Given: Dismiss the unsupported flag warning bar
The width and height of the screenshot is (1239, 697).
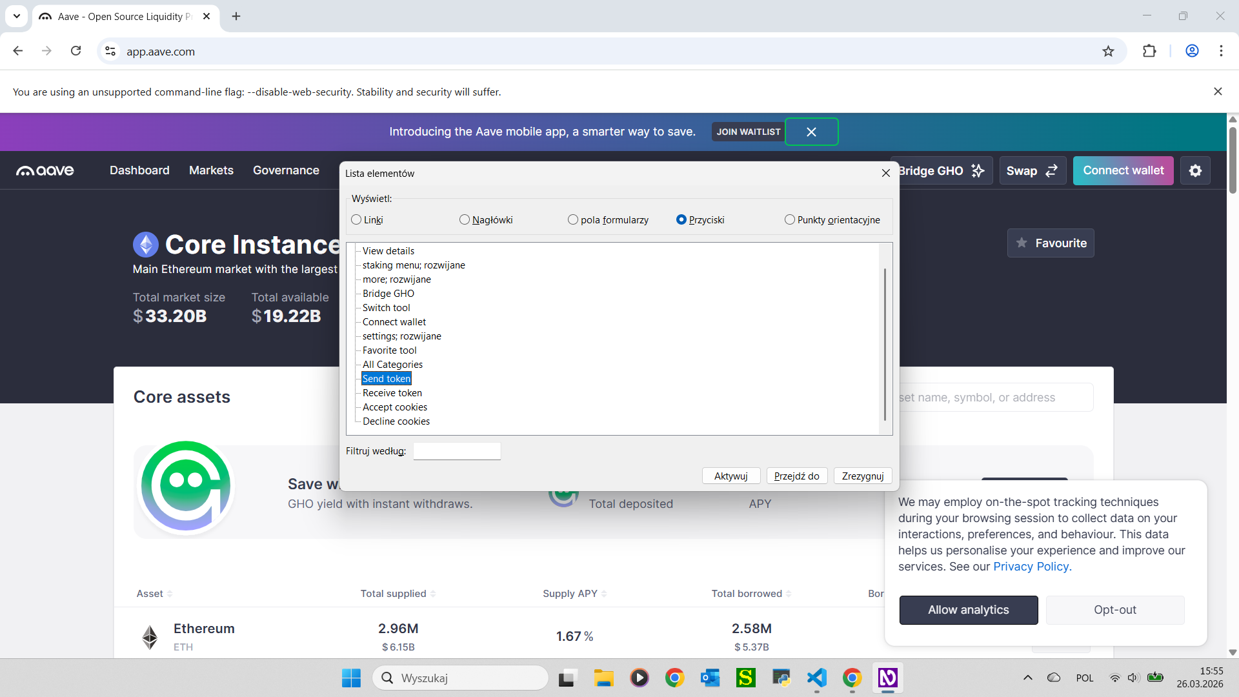Looking at the screenshot, I should [1218, 92].
